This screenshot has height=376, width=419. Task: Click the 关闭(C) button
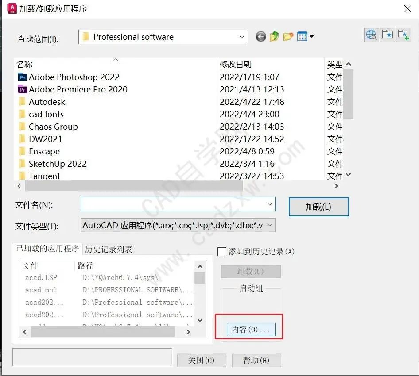(202, 361)
